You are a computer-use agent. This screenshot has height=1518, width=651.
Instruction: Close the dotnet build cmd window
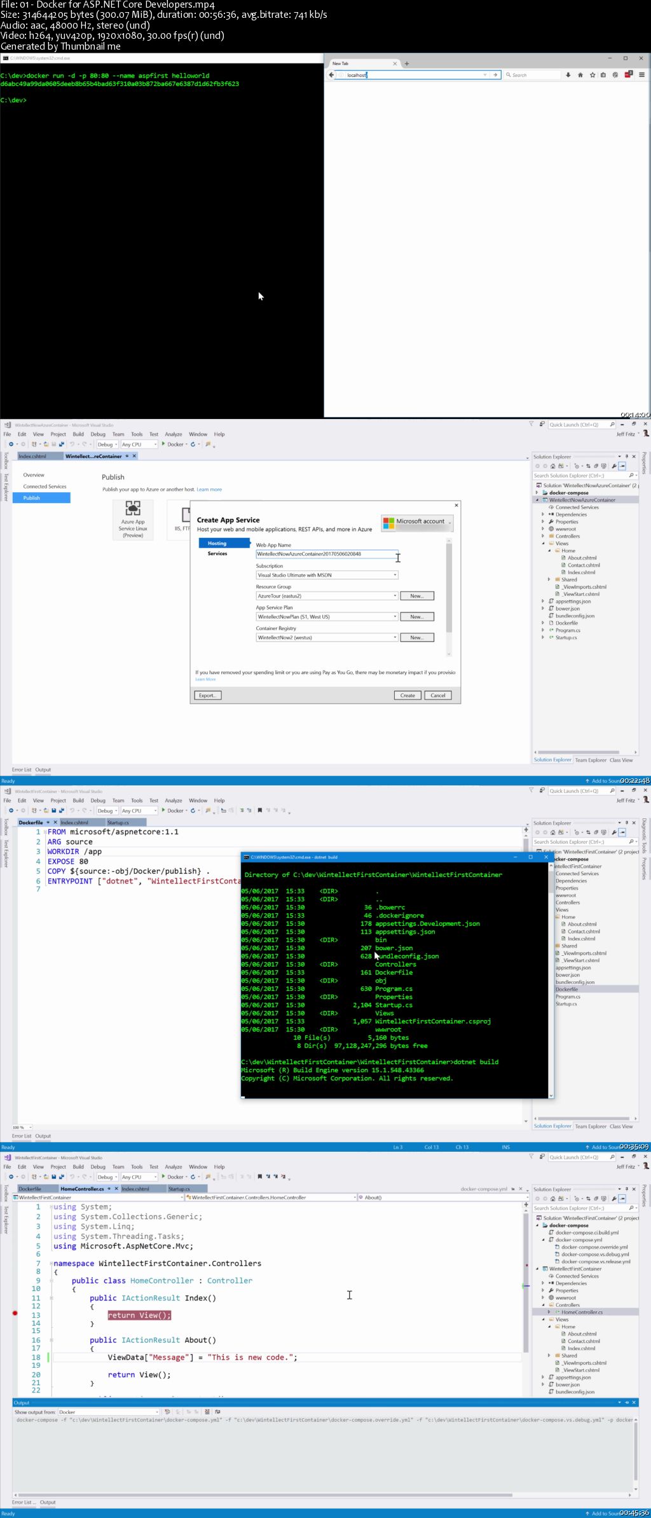(x=546, y=857)
